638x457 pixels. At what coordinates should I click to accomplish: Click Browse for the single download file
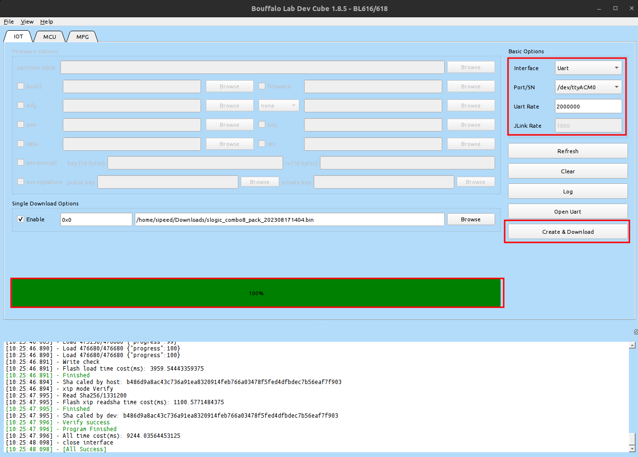click(x=471, y=219)
